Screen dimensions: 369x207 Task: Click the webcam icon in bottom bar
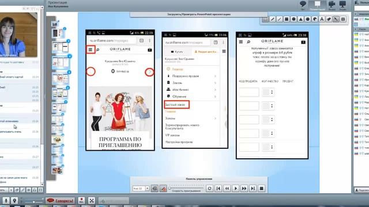pyautogui.click(x=14, y=201)
